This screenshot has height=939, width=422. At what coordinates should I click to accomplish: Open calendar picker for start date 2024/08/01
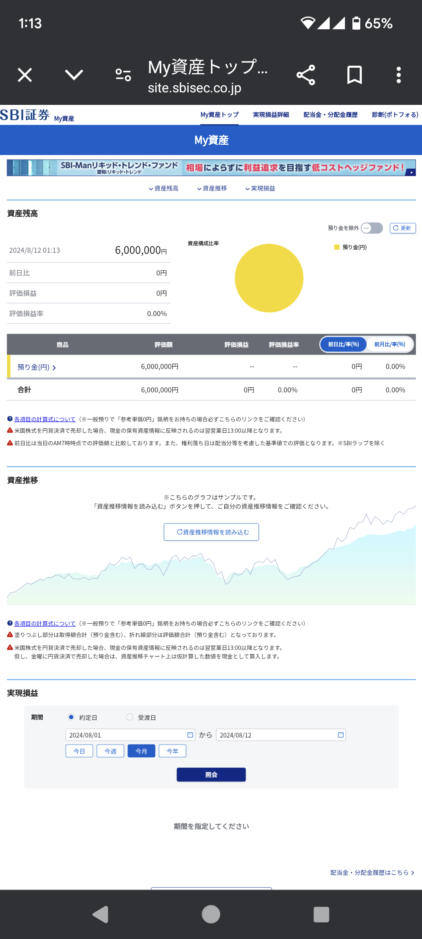(x=190, y=735)
